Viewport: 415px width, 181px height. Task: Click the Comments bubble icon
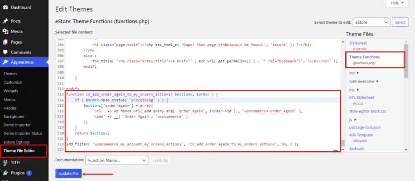click(5, 52)
